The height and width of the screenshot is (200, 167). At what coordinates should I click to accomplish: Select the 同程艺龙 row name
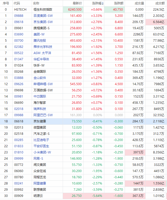(x=40, y=177)
